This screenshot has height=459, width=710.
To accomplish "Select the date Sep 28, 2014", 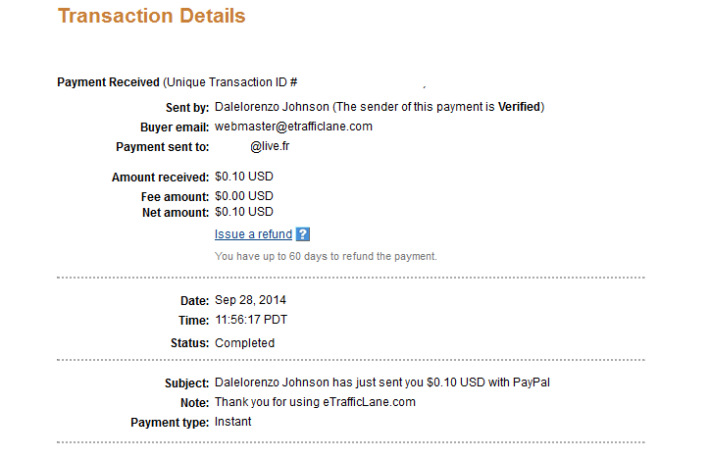I will [250, 300].
